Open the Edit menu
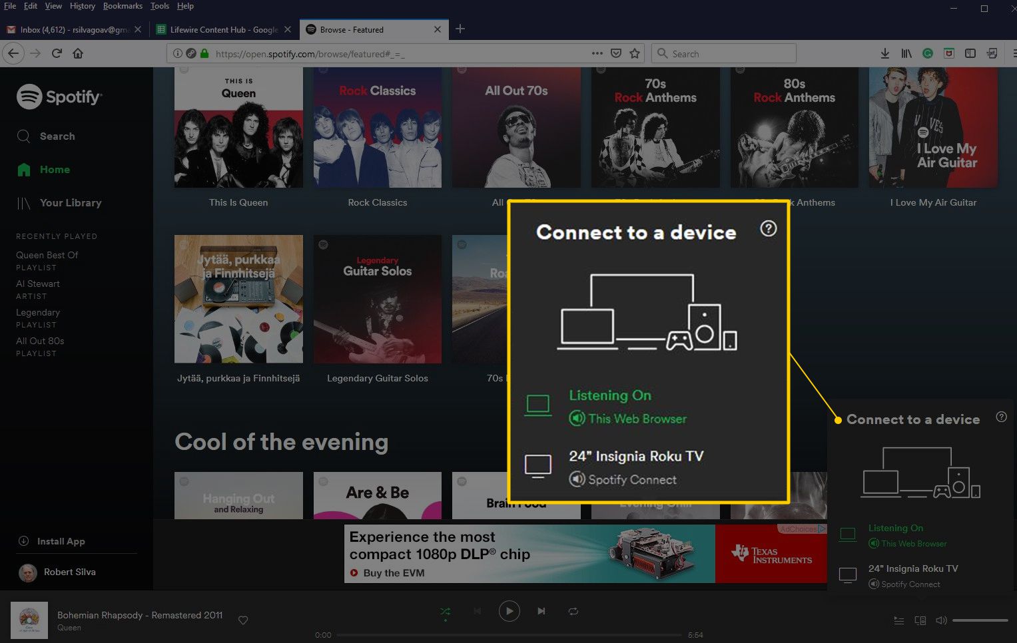The width and height of the screenshot is (1017, 643). (x=31, y=6)
